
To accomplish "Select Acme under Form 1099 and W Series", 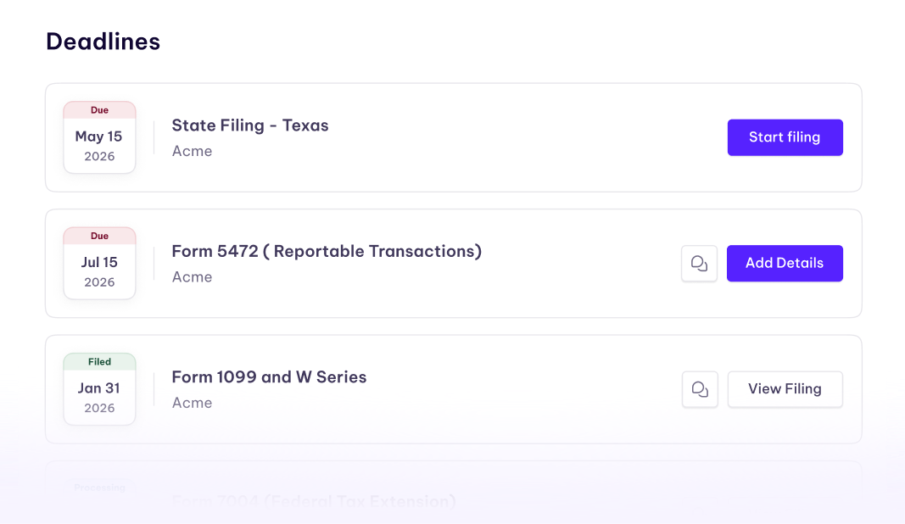I will point(192,403).
